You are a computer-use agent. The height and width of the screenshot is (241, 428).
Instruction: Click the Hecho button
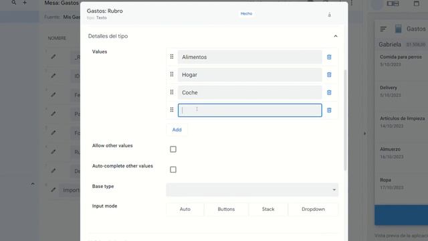246,13
